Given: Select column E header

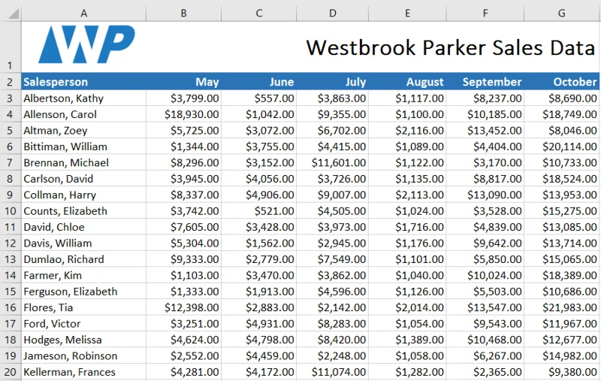Looking at the screenshot, I should point(407,14).
